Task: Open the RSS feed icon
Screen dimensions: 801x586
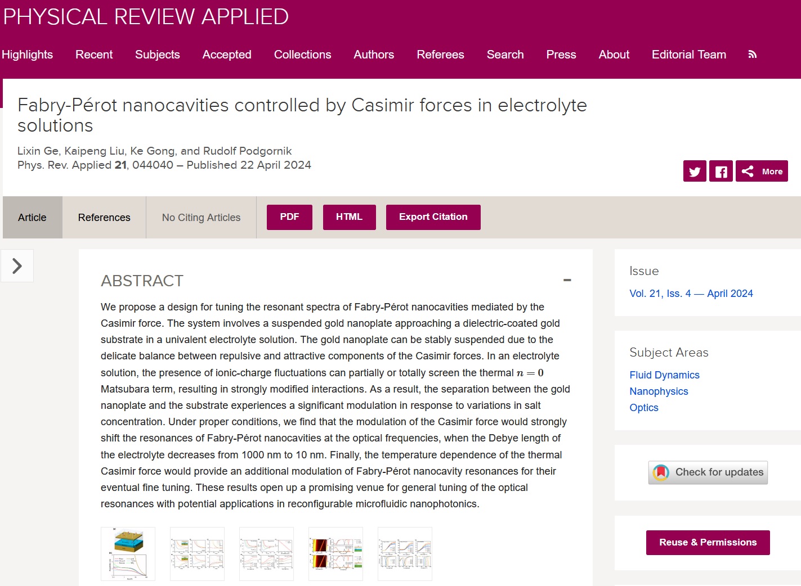Action: point(753,55)
